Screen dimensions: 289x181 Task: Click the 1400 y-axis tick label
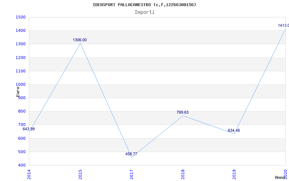[21, 31]
